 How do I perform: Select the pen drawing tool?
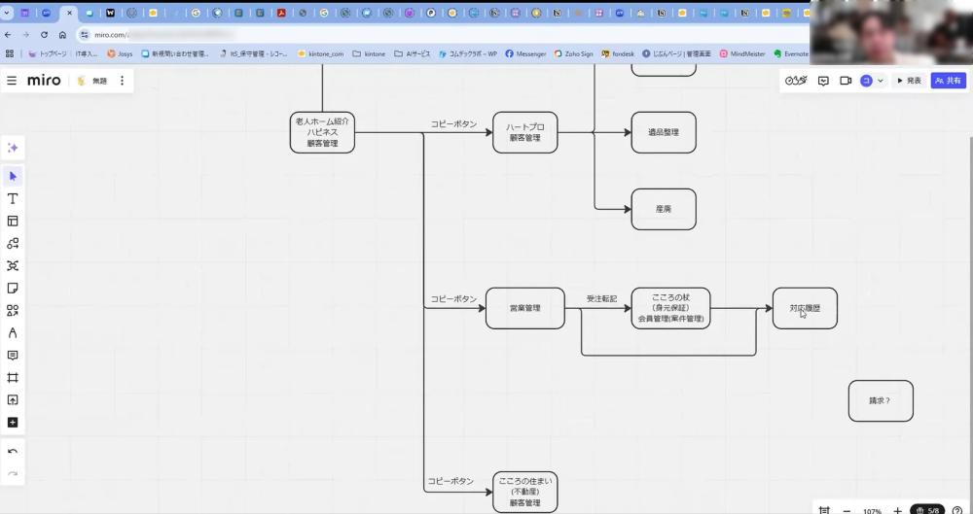coord(13,333)
